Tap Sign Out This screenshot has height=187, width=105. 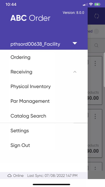(20, 145)
